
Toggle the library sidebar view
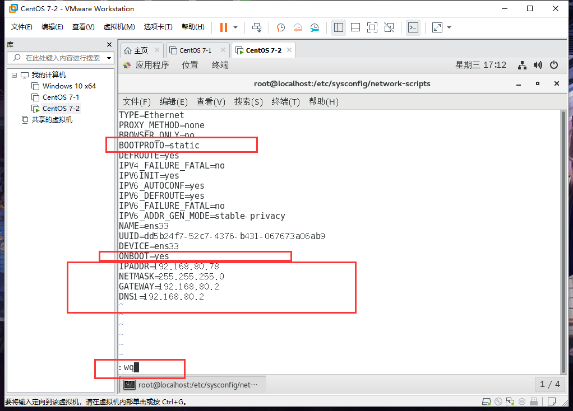339,27
